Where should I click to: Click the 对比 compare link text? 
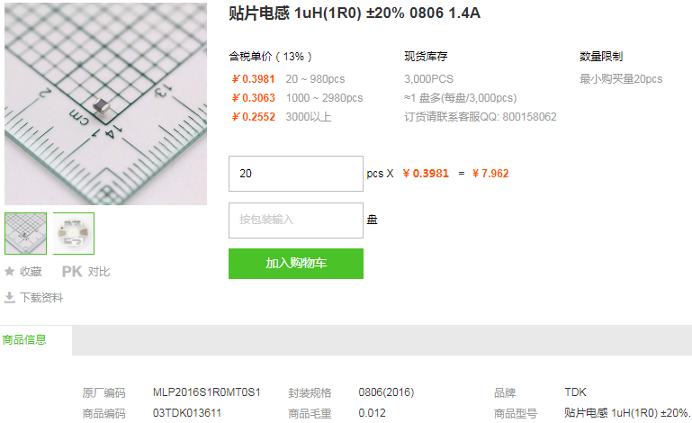pyautogui.click(x=99, y=272)
